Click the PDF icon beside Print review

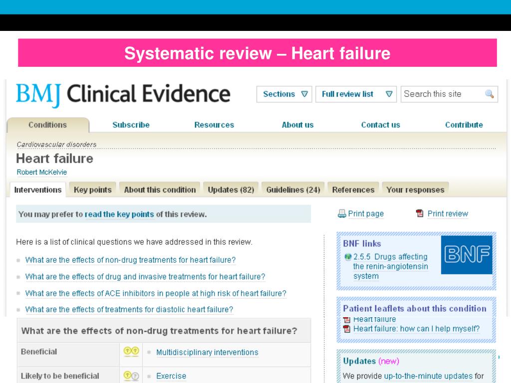tap(420, 213)
